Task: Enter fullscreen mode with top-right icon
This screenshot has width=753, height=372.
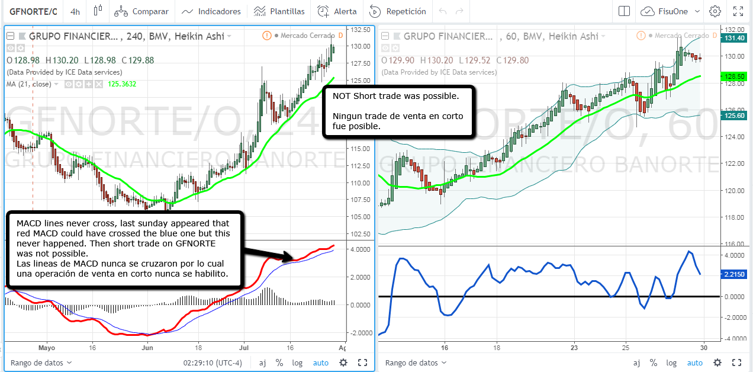Action: [x=738, y=11]
